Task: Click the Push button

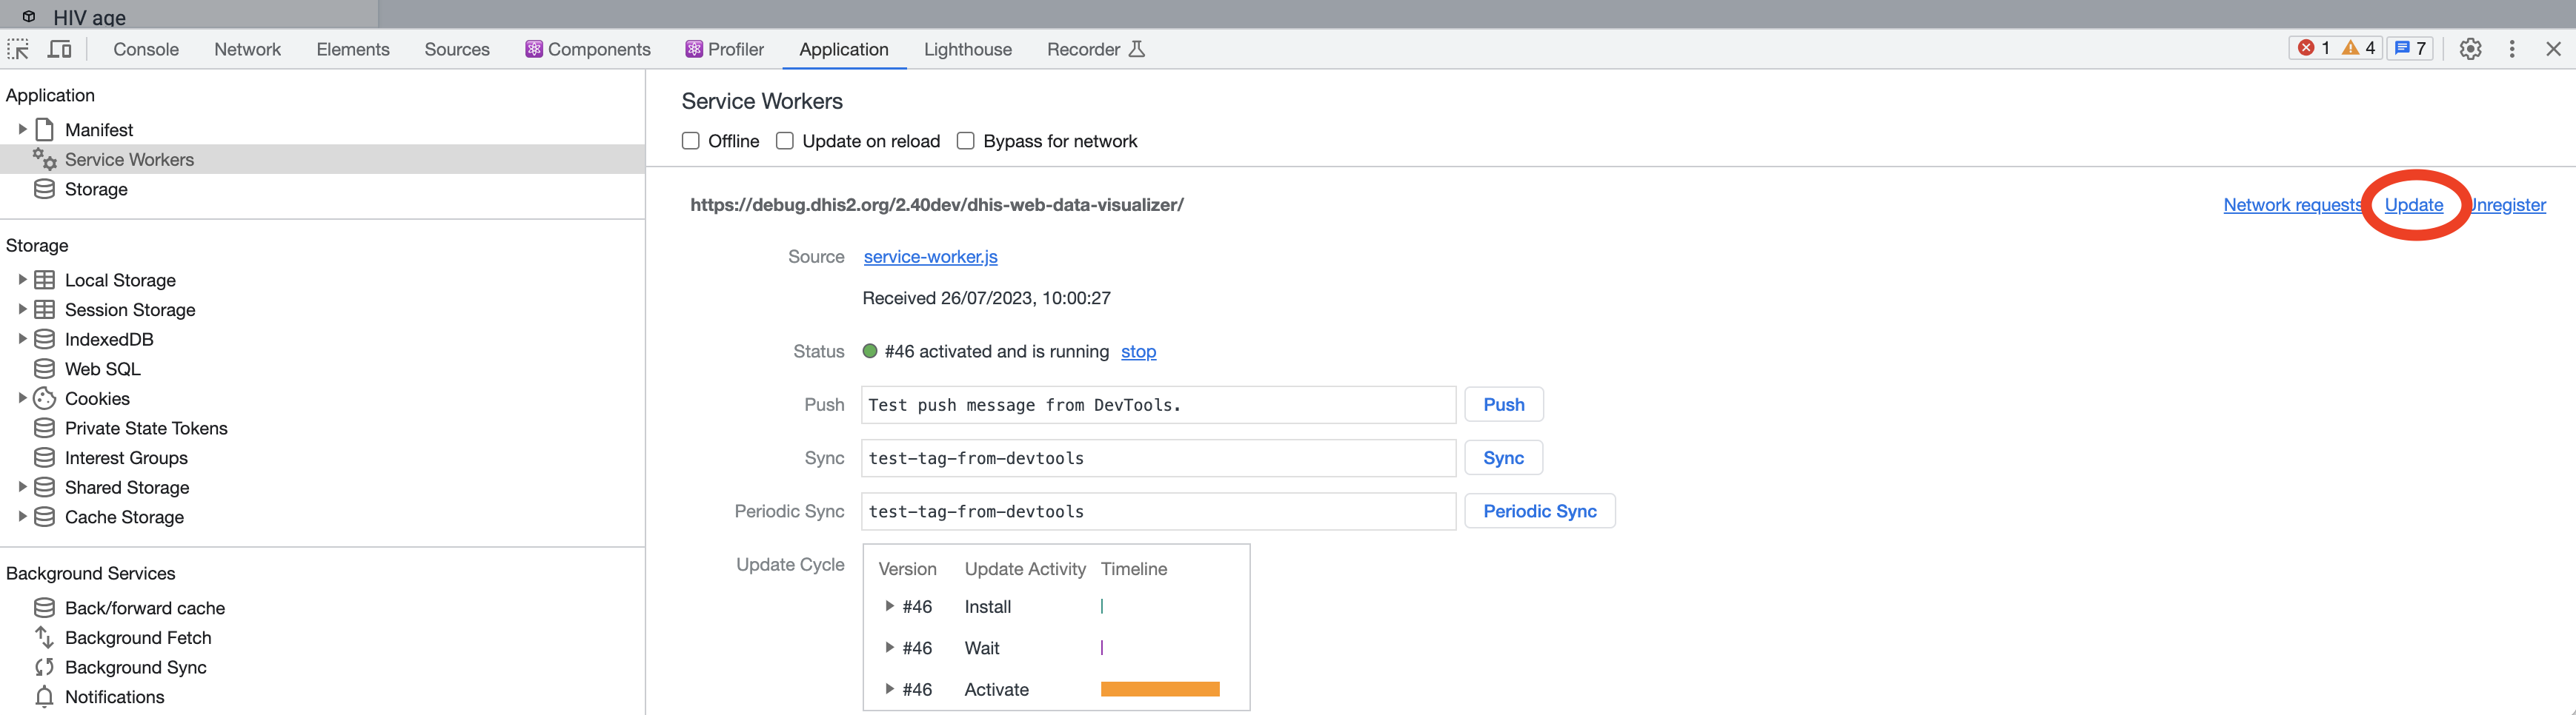Action: (1504, 404)
